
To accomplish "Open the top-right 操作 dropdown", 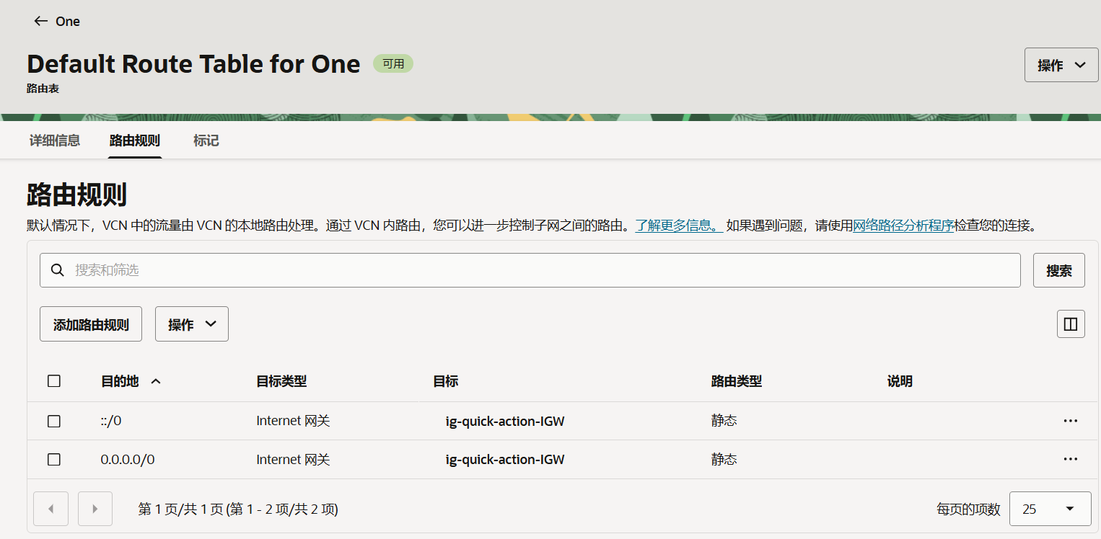I will coord(1061,65).
